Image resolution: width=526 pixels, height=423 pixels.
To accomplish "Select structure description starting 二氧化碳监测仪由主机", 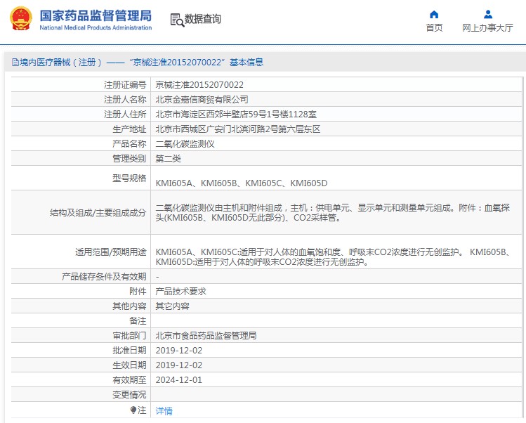I will pos(332,213).
